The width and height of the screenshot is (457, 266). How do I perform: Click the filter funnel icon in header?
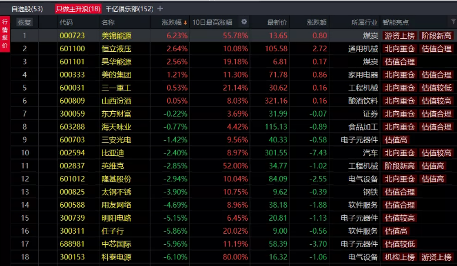452,22
